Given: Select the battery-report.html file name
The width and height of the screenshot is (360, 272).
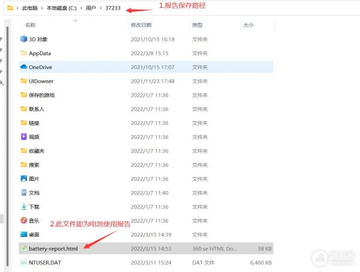Looking at the screenshot, I should pyautogui.click(x=53, y=249).
